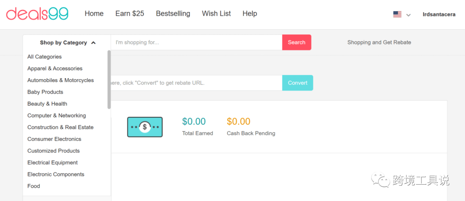Screen dimensions: 465x201
Task: Open the Shopping and Get Rebate link
Action: tap(379, 43)
